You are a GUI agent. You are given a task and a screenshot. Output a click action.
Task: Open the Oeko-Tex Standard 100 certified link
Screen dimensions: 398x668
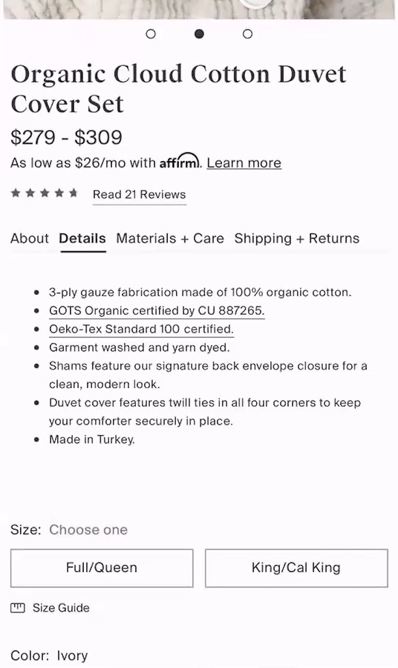tap(141, 329)
